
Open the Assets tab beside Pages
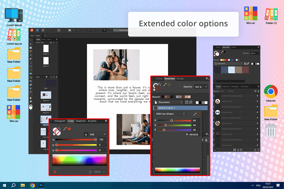[44, 40]
